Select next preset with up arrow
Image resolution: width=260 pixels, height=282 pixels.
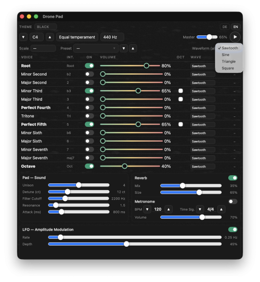133,48
